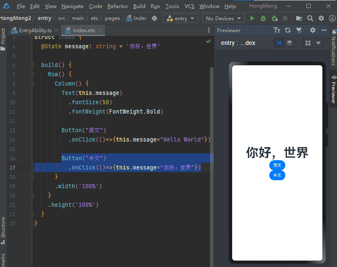The height and width of the screenshot is (267, 337).
Task: Open the No Devices dropdown
Action: coord(223,18)
